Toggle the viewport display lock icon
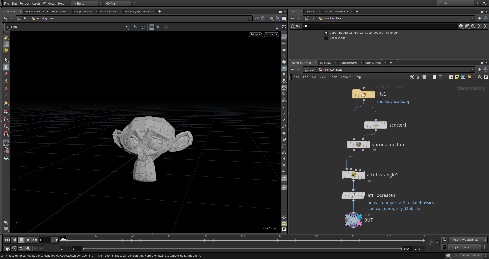Image resolution: width=489 pixels, height=259 pixels. 284,50
